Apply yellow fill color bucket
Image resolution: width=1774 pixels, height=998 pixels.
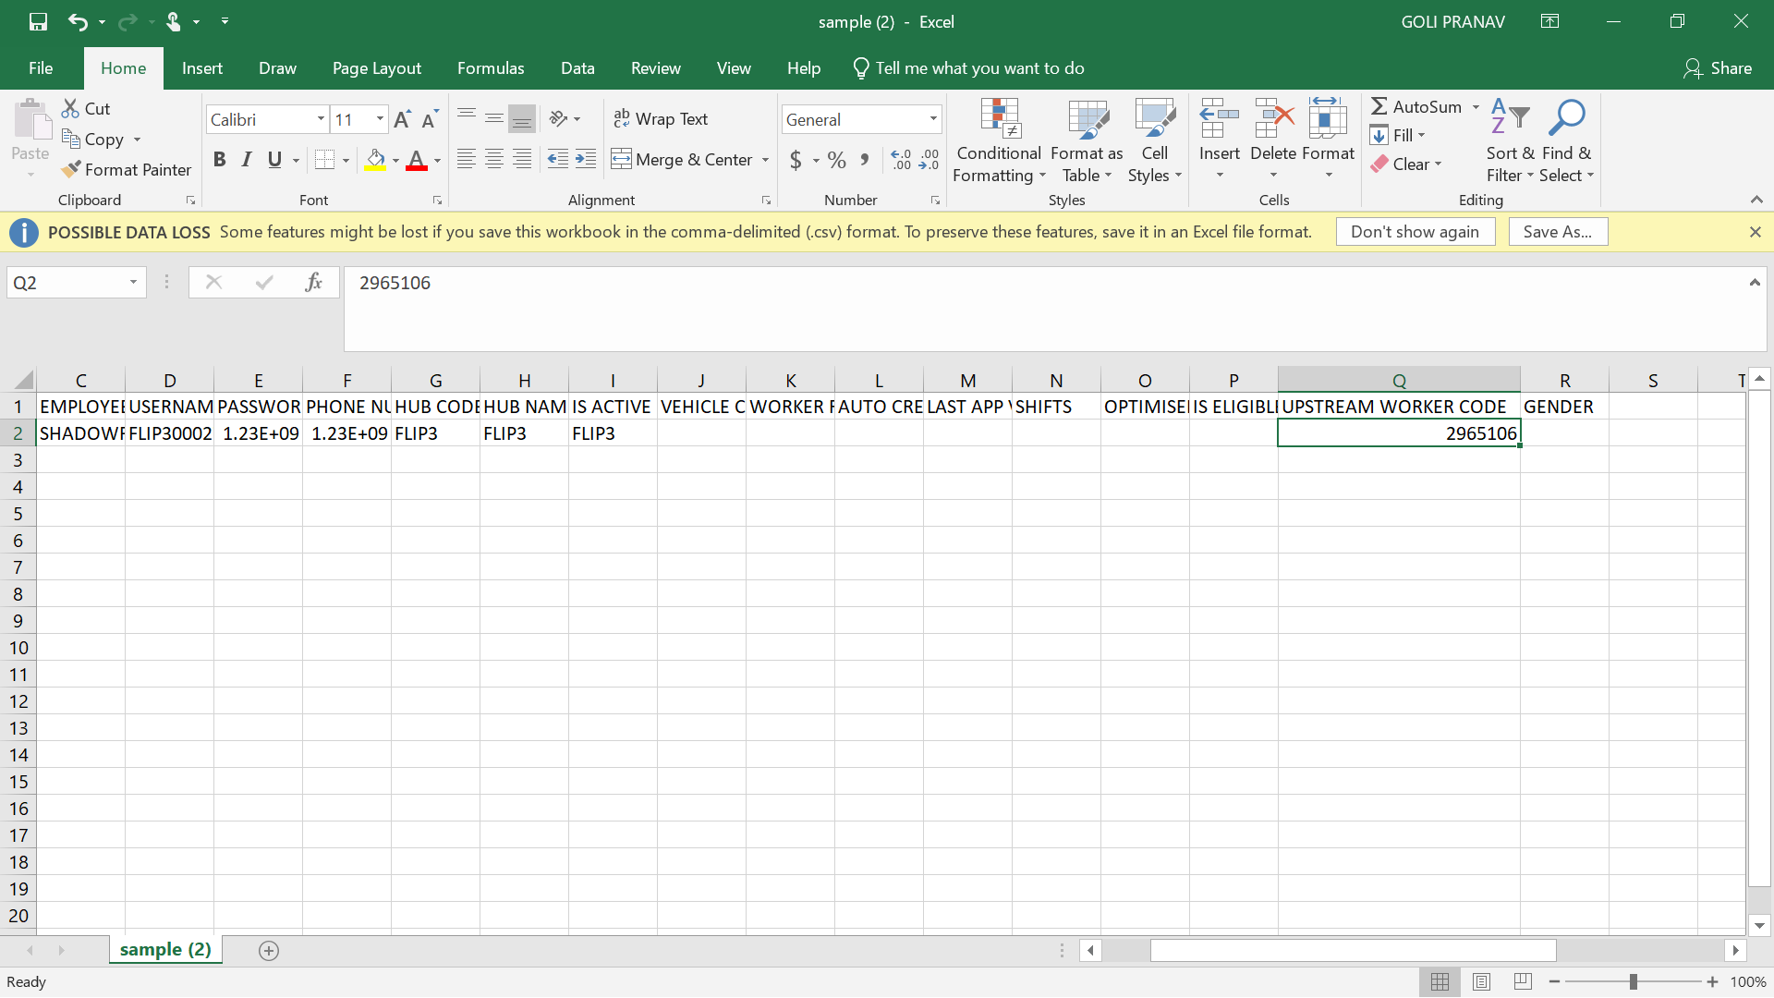tap(375, 160)
